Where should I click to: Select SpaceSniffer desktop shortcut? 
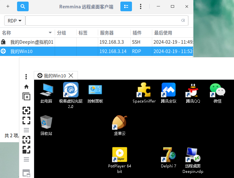[x=144, y=93]
